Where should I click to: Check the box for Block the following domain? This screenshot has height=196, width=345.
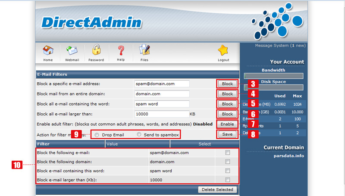point(228,162)
